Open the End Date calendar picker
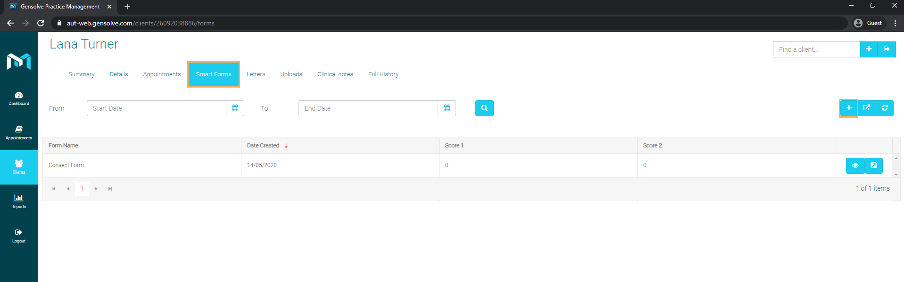Screen dimensions: 904x282 [x=447, y=108]
